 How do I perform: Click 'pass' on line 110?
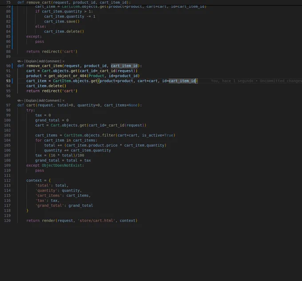click(x=40, y=170)
